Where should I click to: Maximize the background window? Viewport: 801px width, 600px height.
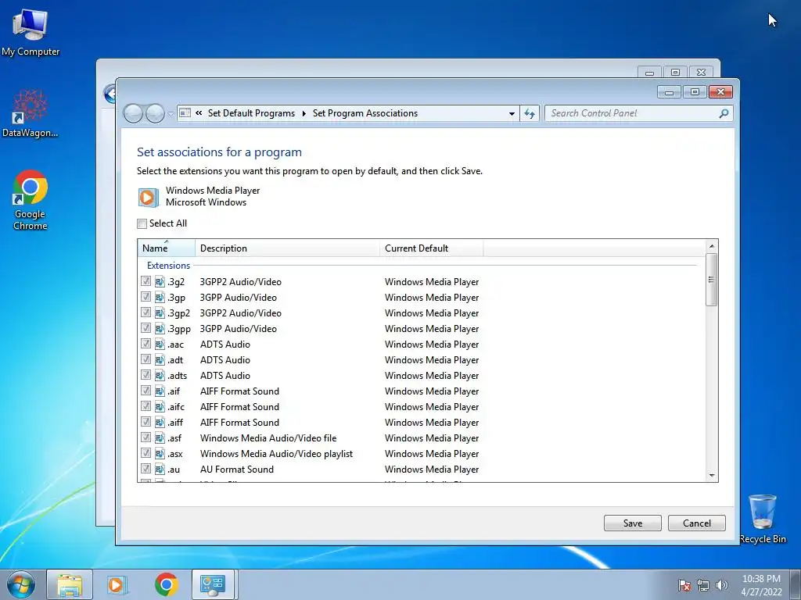tap(675, 72)
